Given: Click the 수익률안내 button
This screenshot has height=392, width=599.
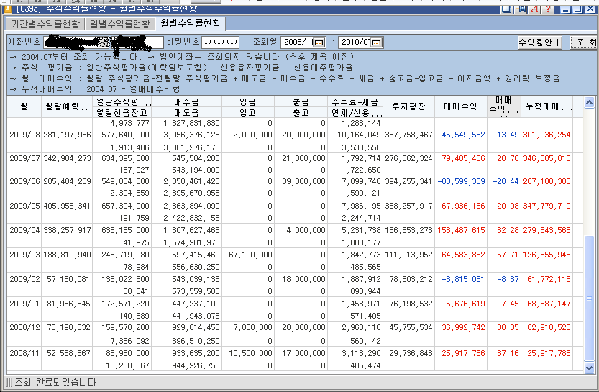Looking at the screenshot, I should (x=539, y=42).
